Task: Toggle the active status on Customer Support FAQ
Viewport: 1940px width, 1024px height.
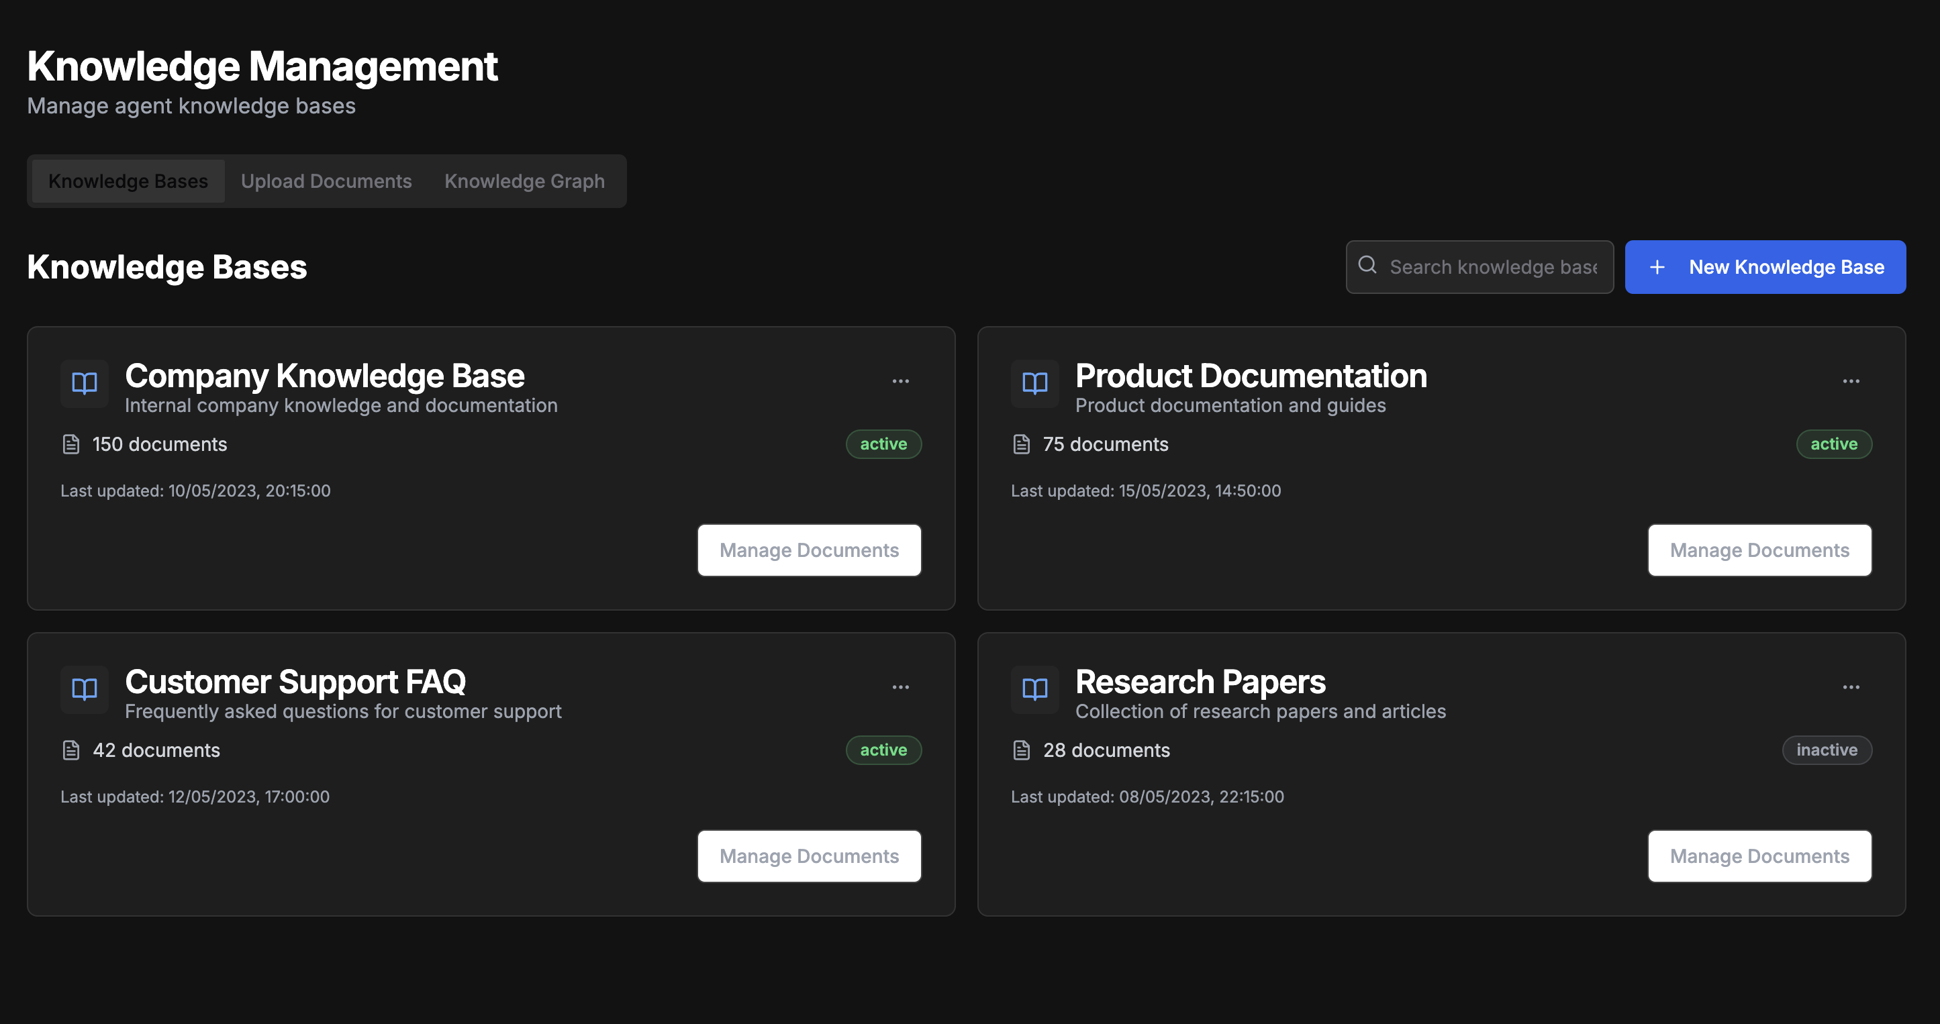Action: 883,749
